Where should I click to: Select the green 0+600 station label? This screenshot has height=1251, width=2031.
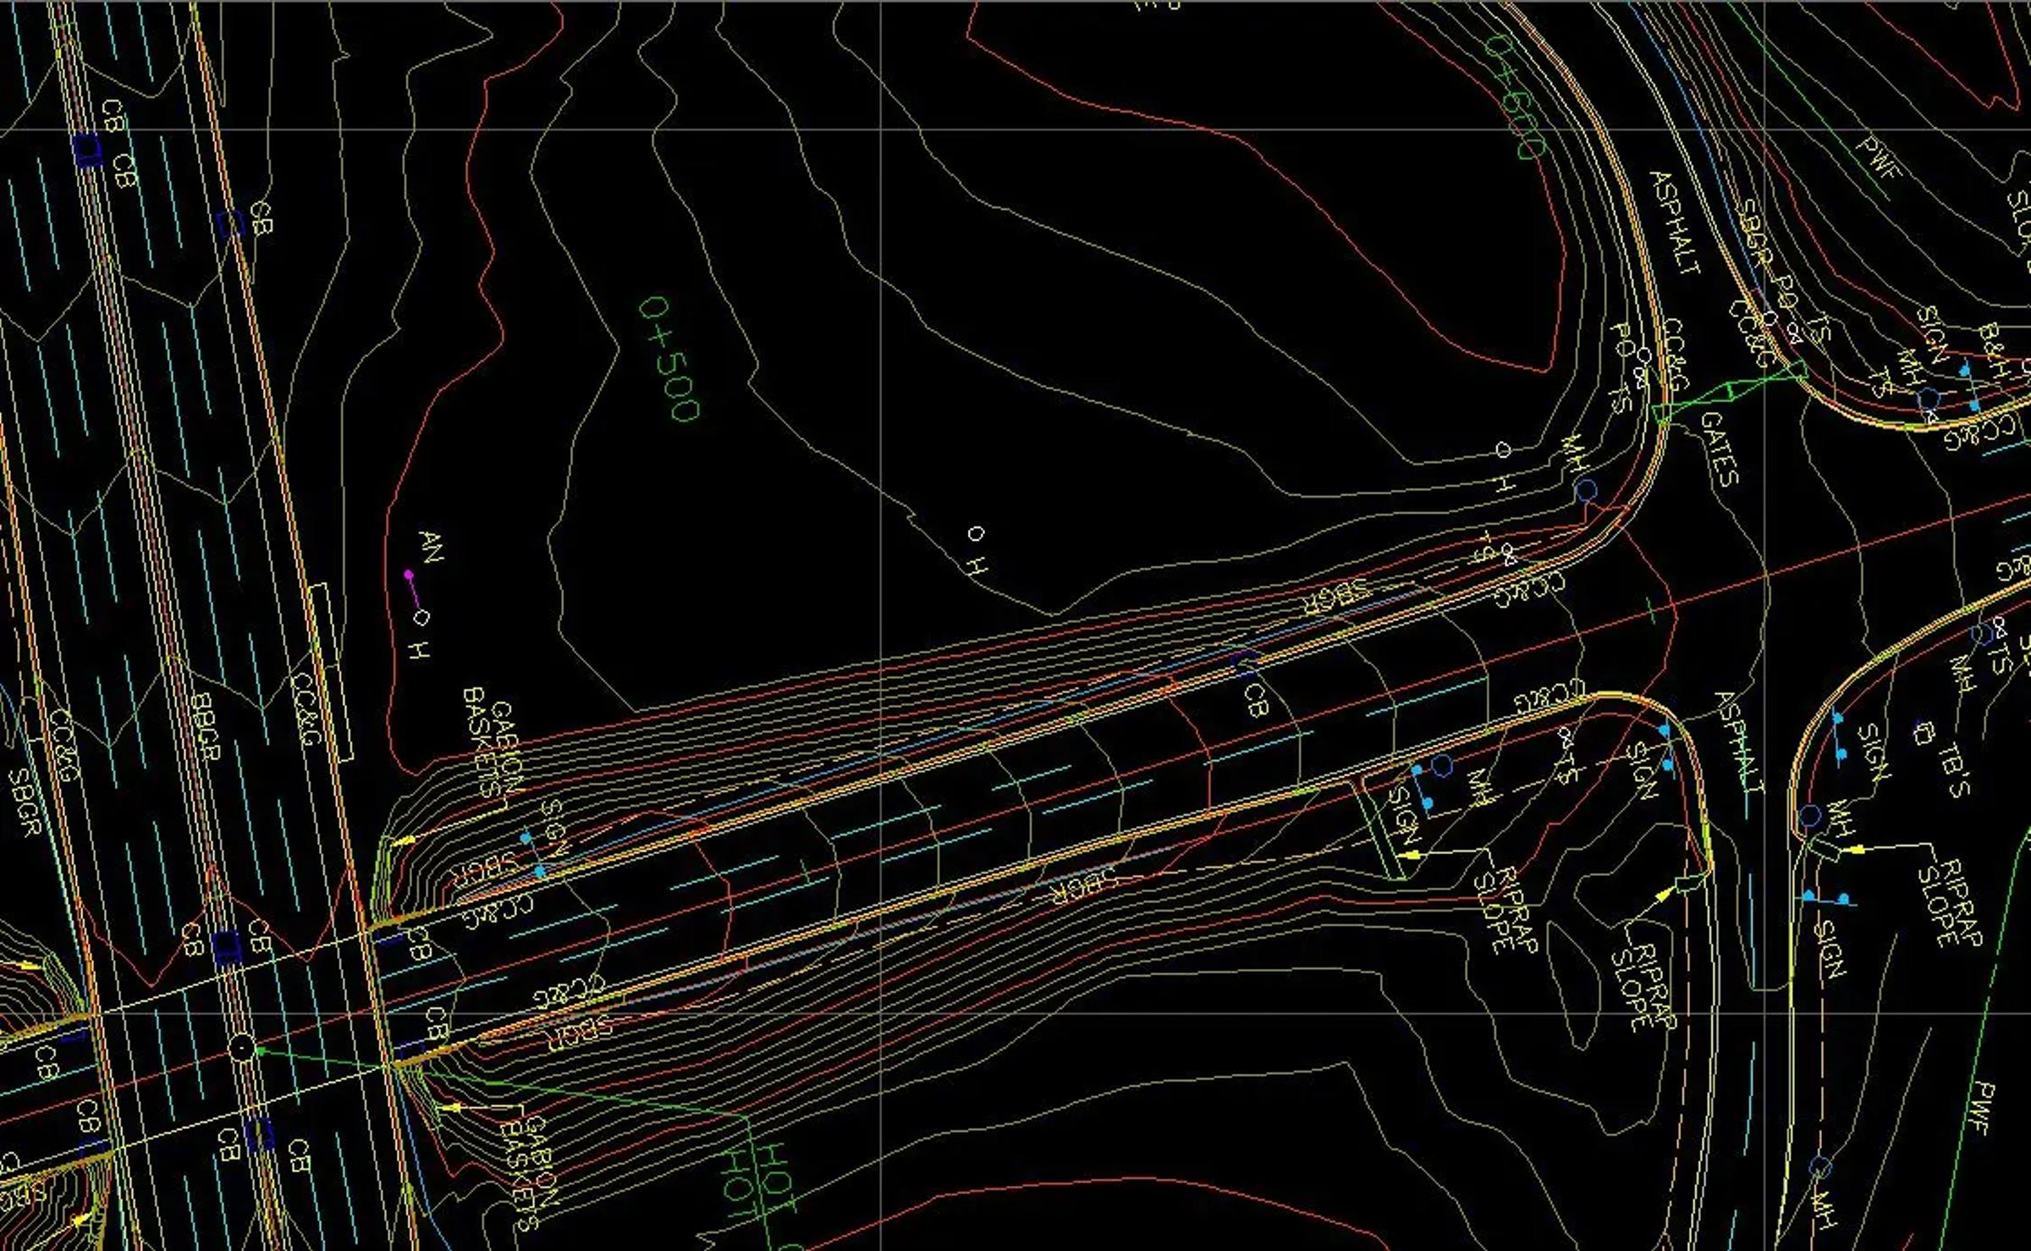[1515, 96]
